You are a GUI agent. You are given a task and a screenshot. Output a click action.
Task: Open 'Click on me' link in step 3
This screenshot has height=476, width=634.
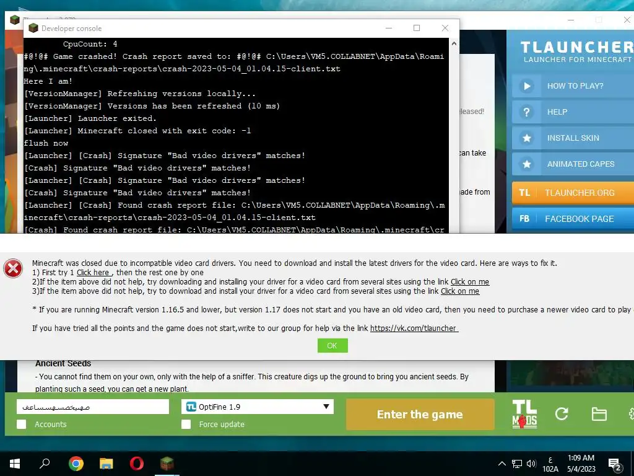click(460, 291)
